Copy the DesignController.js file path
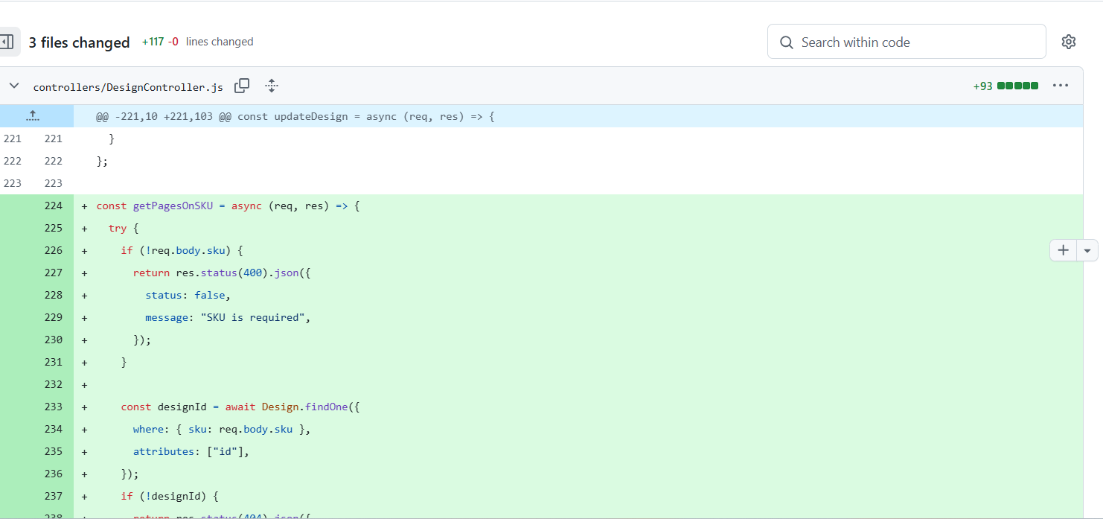 [242, 86]
